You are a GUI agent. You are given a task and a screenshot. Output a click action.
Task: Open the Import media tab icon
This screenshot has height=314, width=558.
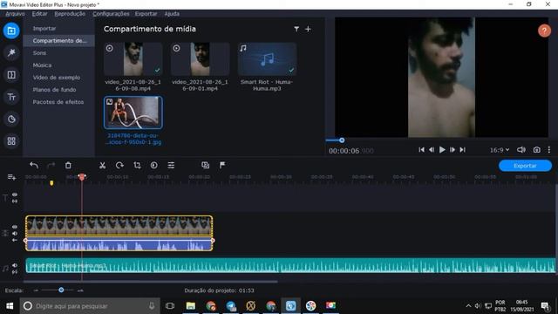(x=11, y=31)
